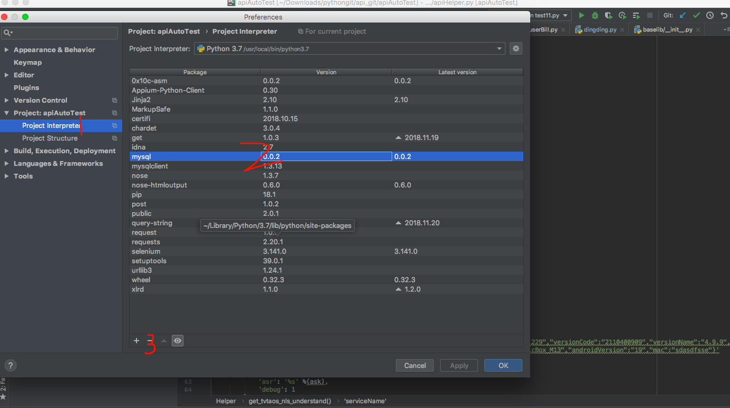Expand the Build, Execution, Deployment section
The height and width of the screenshot is (408, 730).
click(x=6, y=151)
